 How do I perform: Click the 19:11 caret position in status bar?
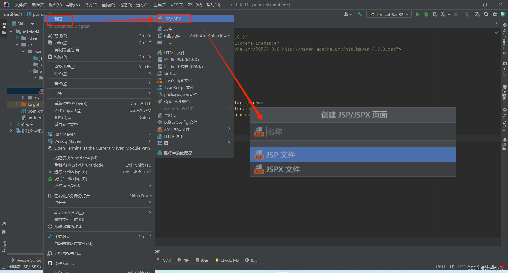pos(441,267)
